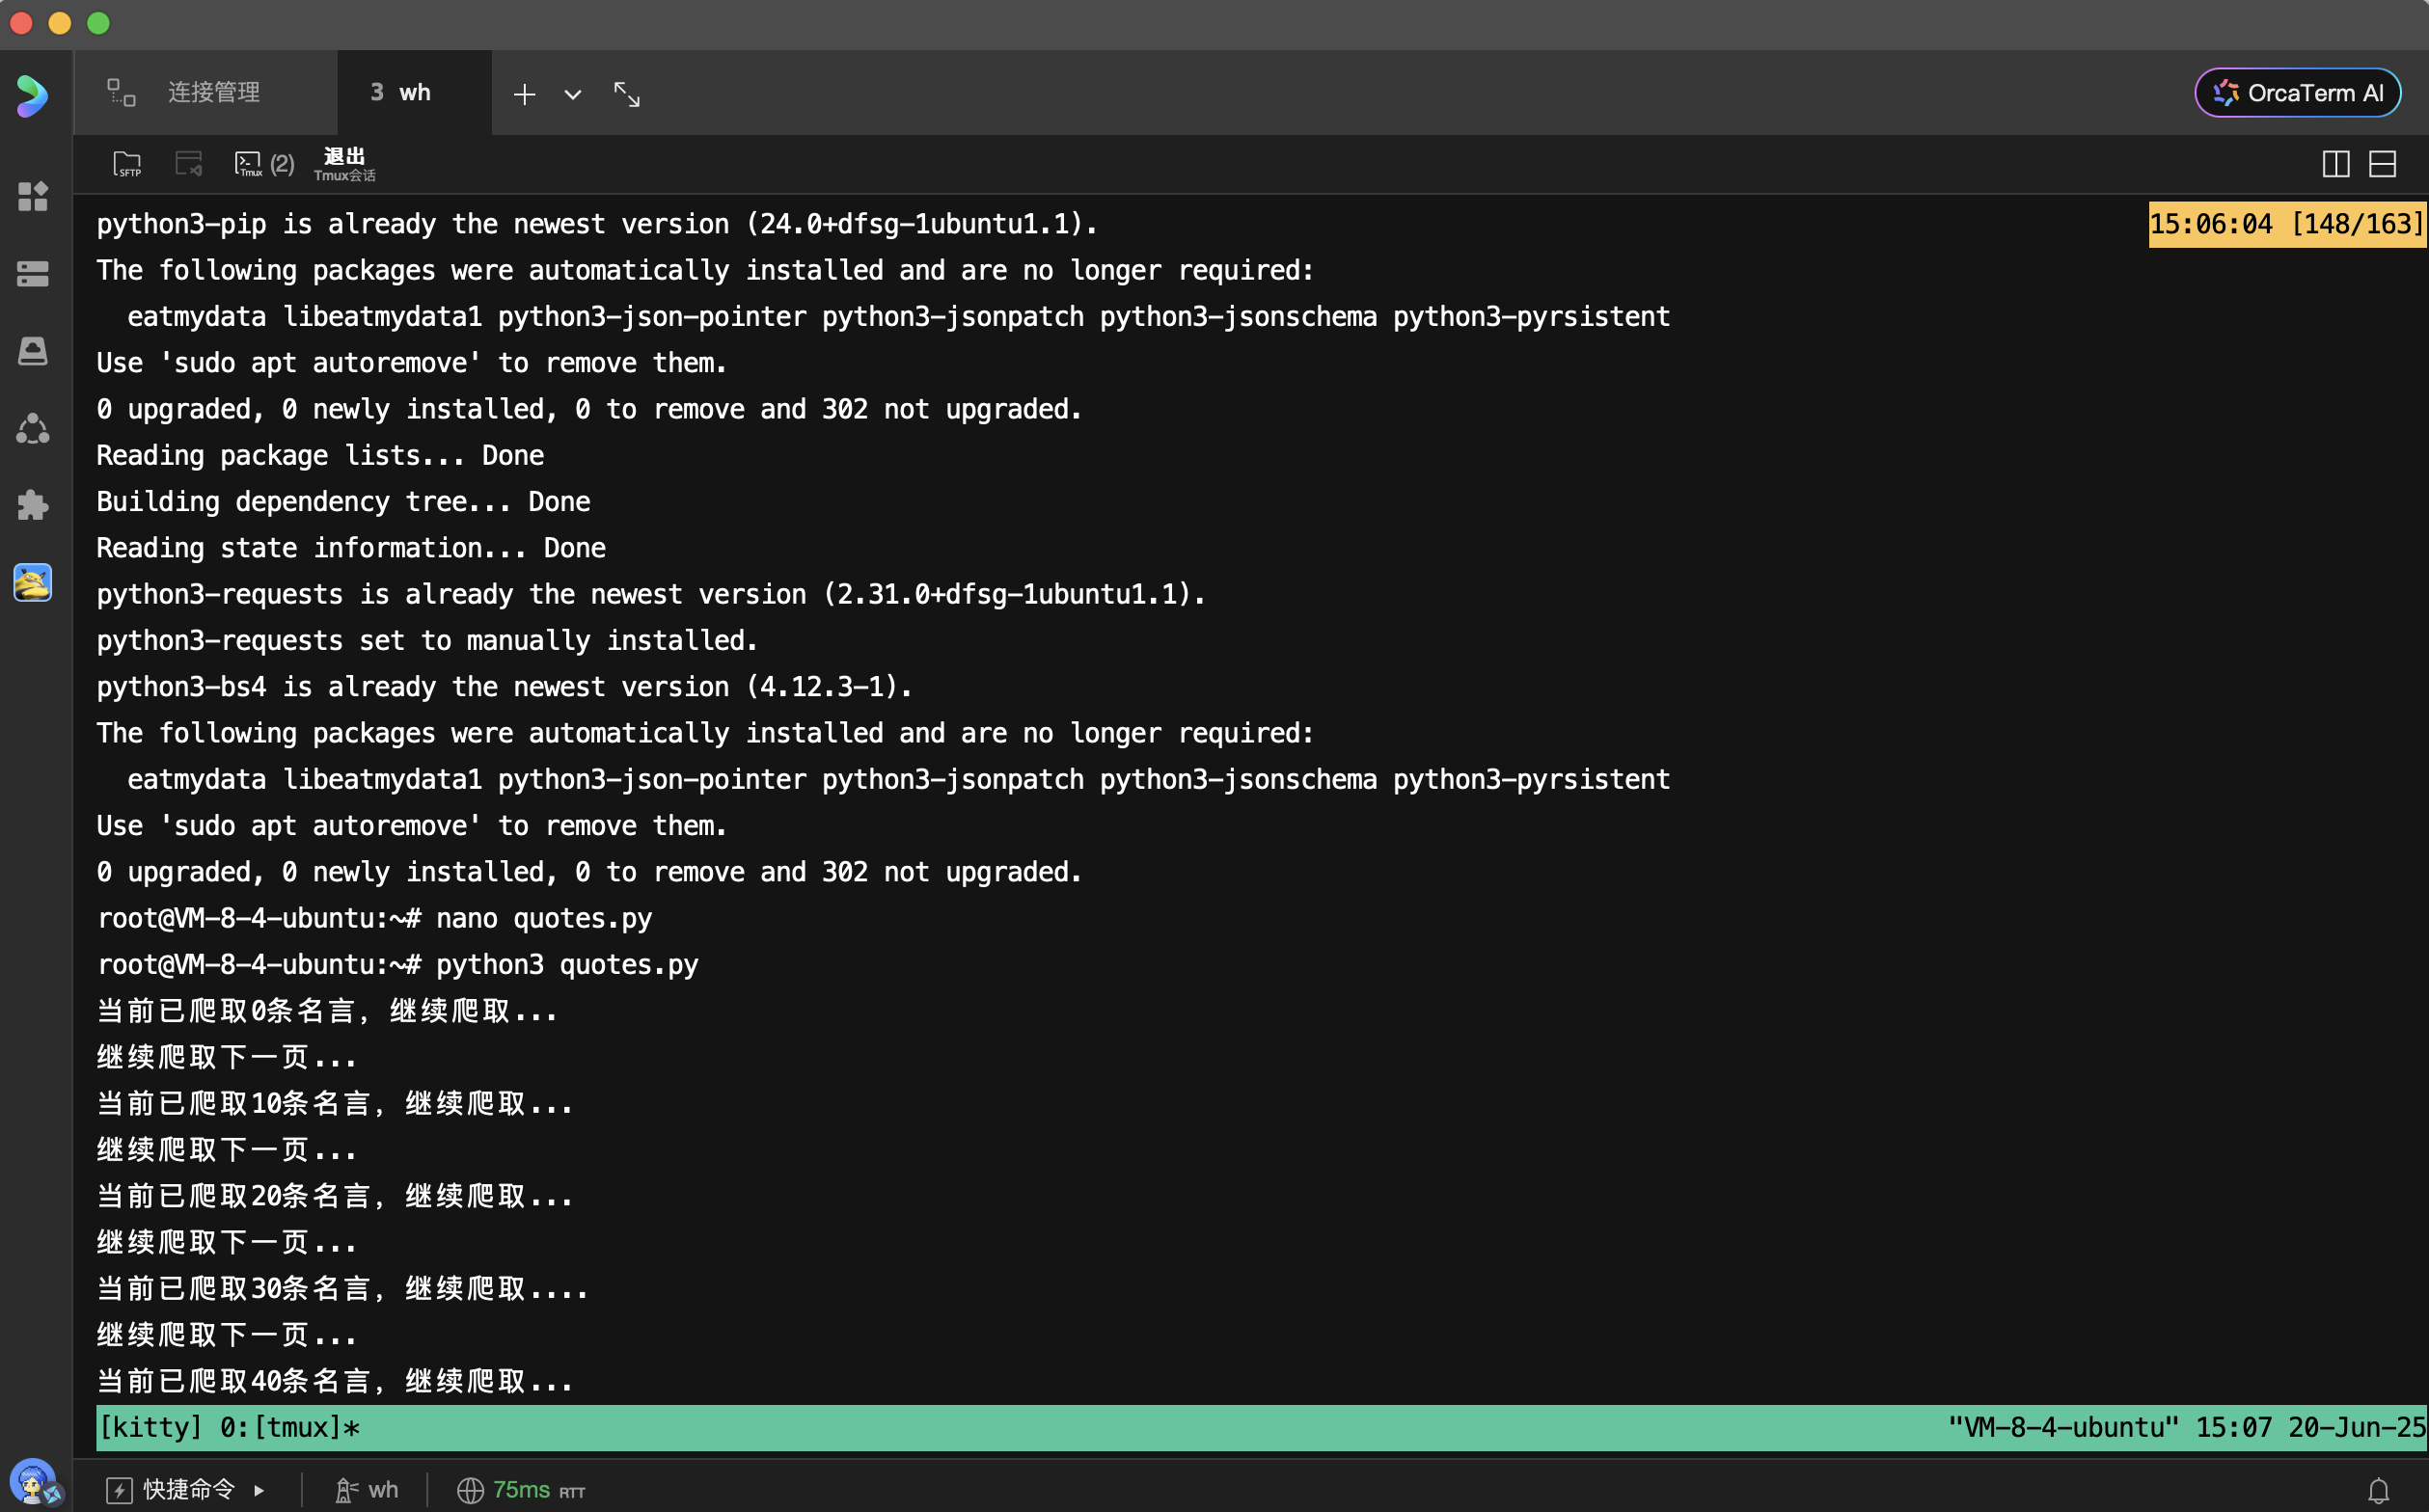This screenshot has height=1512, width=2429.
Task: Click the 75ms RTT latency indicator
Action: pos(521,1490)
